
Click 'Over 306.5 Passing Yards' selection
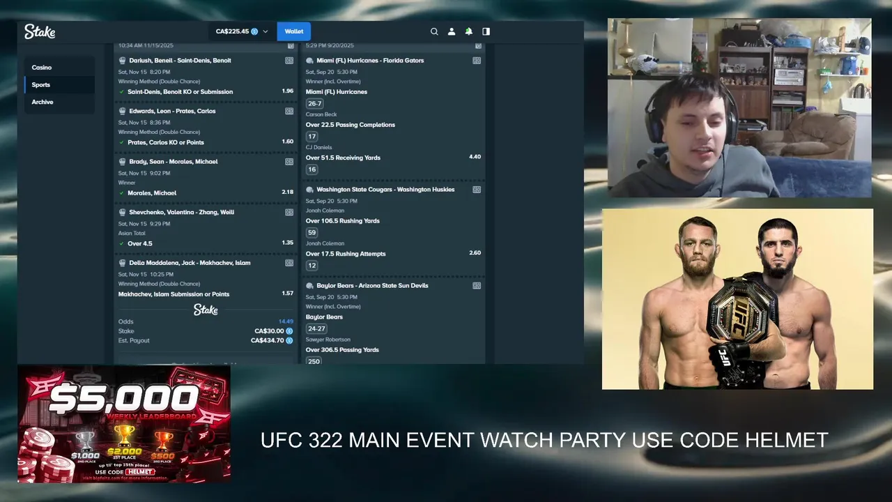point(342,350)
